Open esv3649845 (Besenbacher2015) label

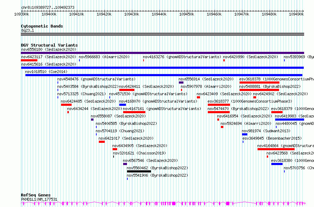pos(272,138)
